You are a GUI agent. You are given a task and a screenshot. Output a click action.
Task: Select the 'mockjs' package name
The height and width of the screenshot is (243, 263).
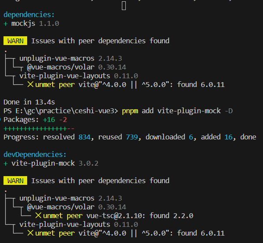click(23, 24)
